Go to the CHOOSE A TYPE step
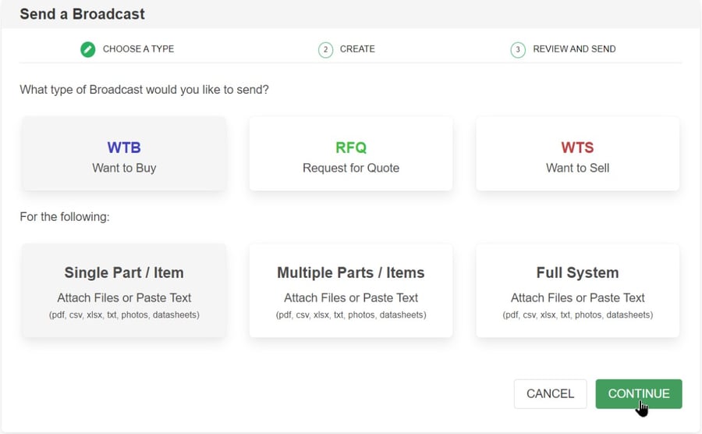The image size is (702, 434). (138, 49)
